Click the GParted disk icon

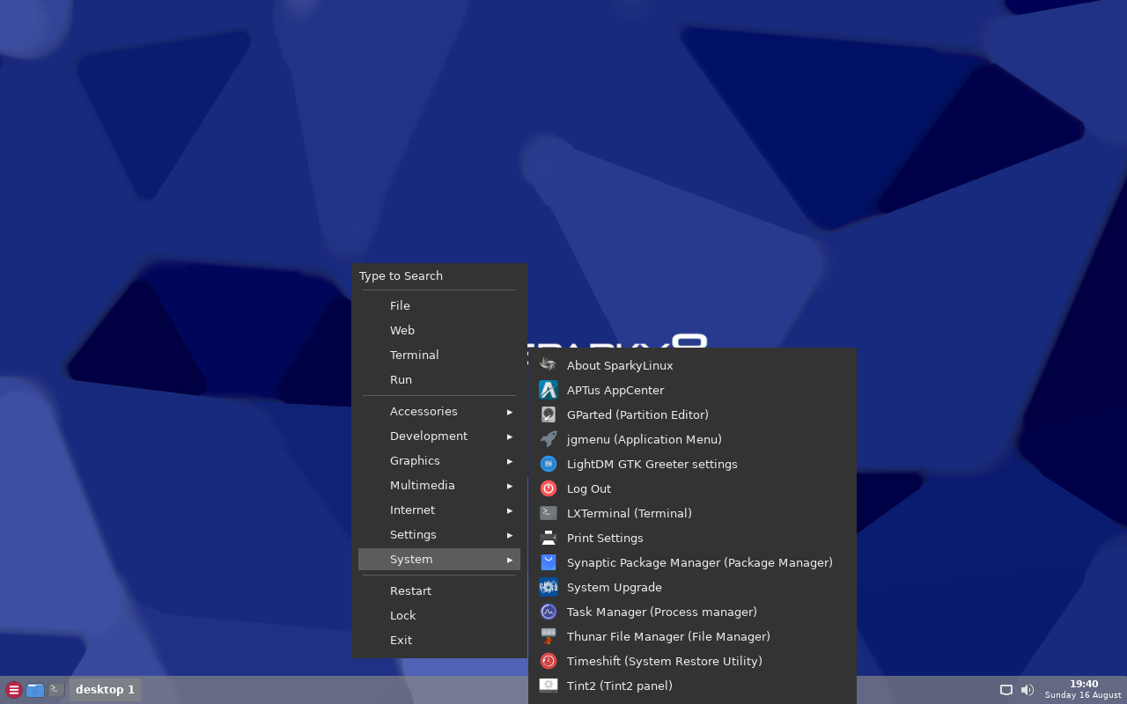point(549,414)
